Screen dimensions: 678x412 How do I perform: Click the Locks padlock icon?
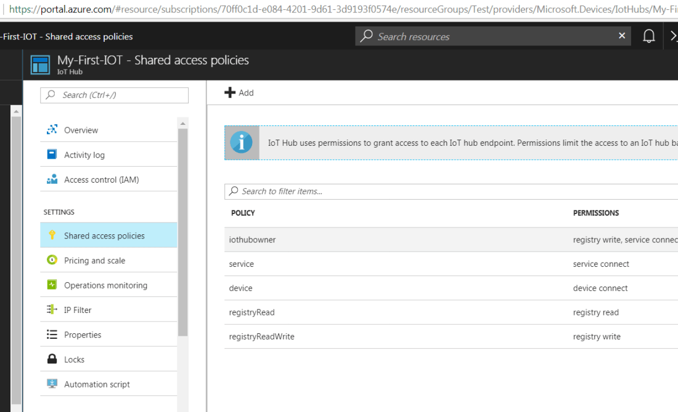[52, 359]
